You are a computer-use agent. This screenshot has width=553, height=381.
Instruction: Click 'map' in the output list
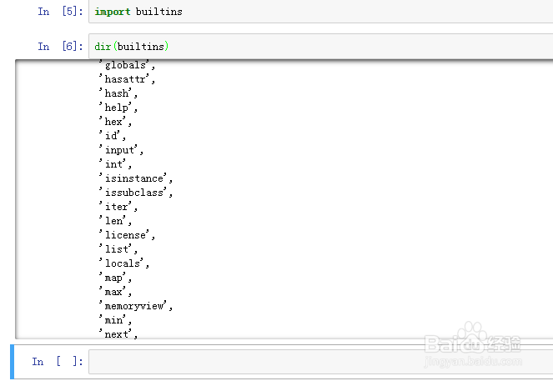coord(115,278)
